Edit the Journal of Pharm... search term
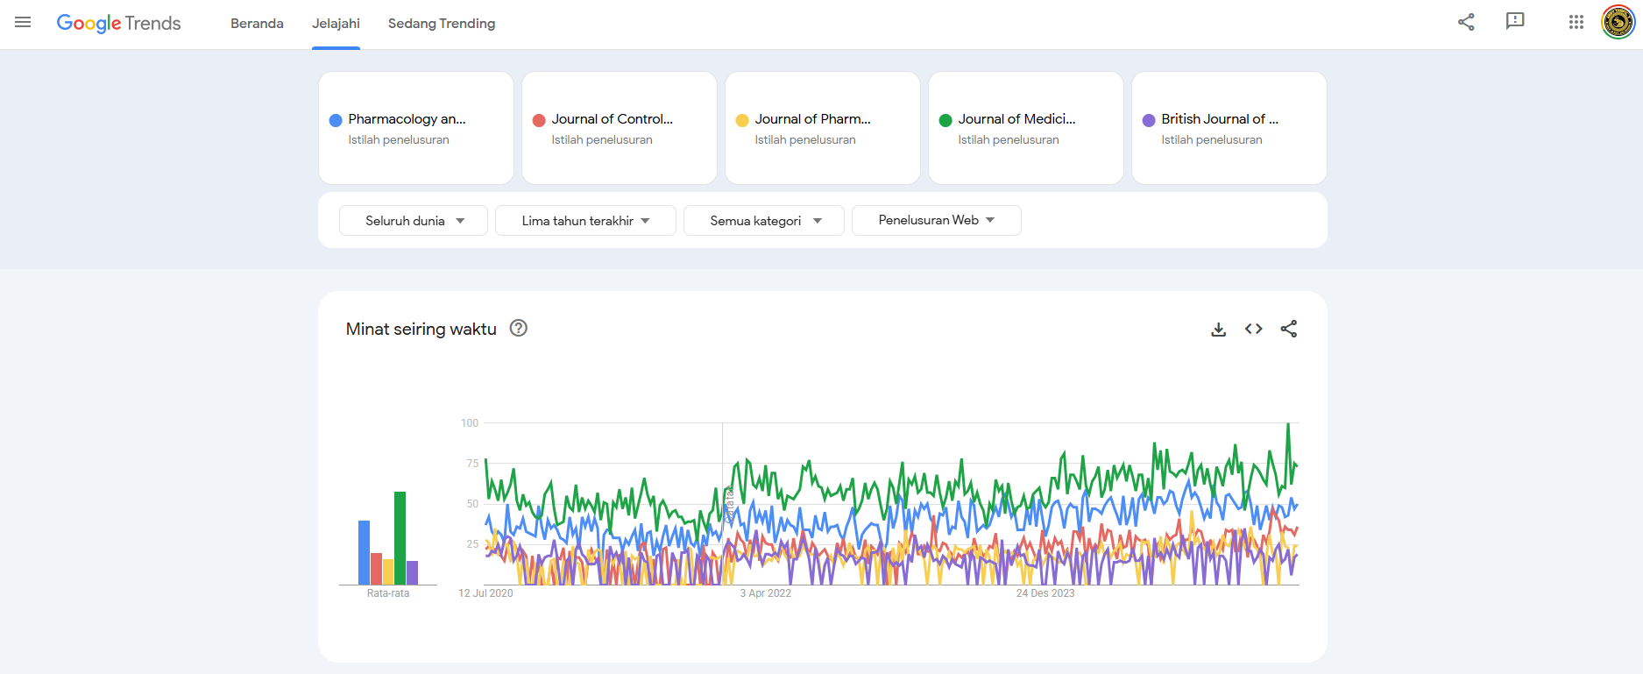The width and height of the screenshot is (1643, 674). [823, 128]
